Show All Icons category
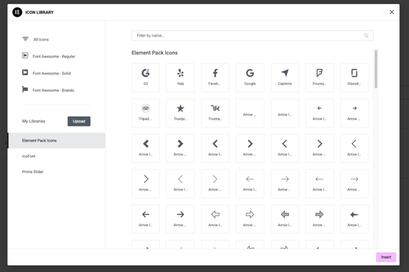 35,39
